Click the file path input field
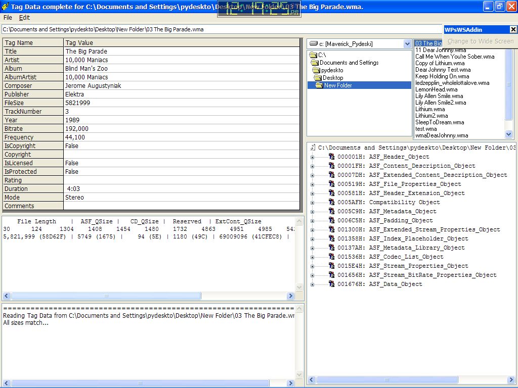Screen dimensions: 518x388 (x=223, y=29)
